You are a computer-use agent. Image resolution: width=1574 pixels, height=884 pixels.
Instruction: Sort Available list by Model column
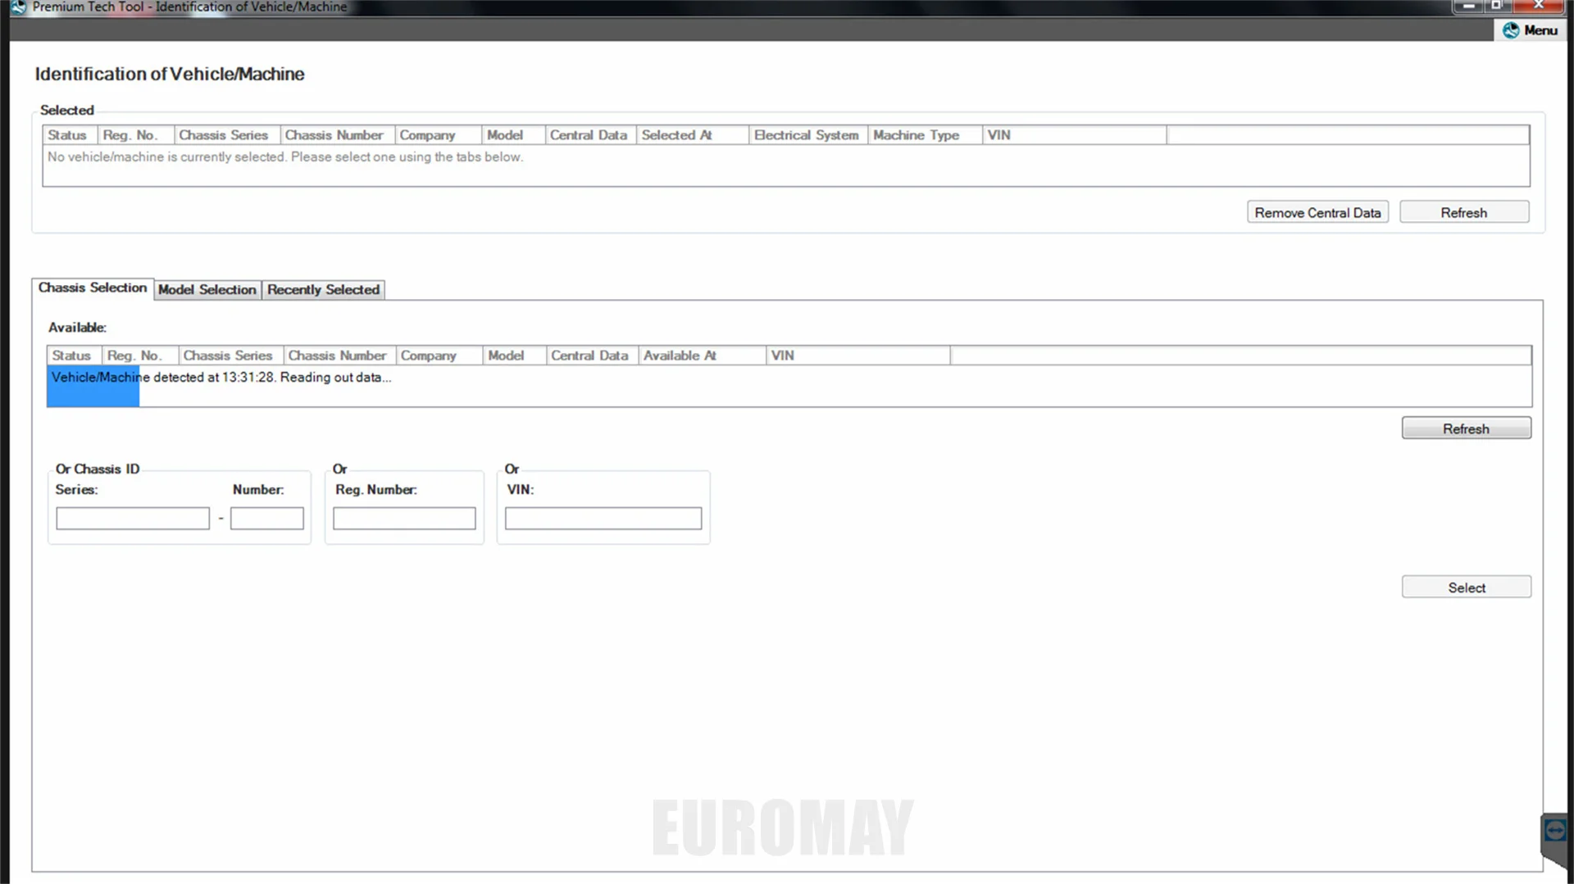coord(514,356)
